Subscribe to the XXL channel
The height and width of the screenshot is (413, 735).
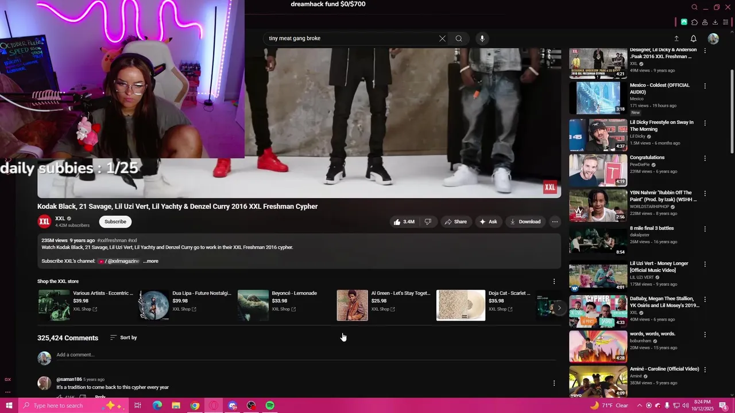(x=115, y=221)
